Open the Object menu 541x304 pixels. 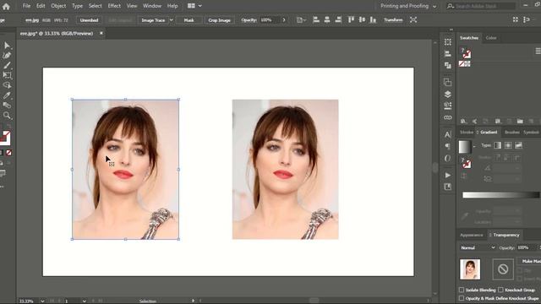pos(58,6)
